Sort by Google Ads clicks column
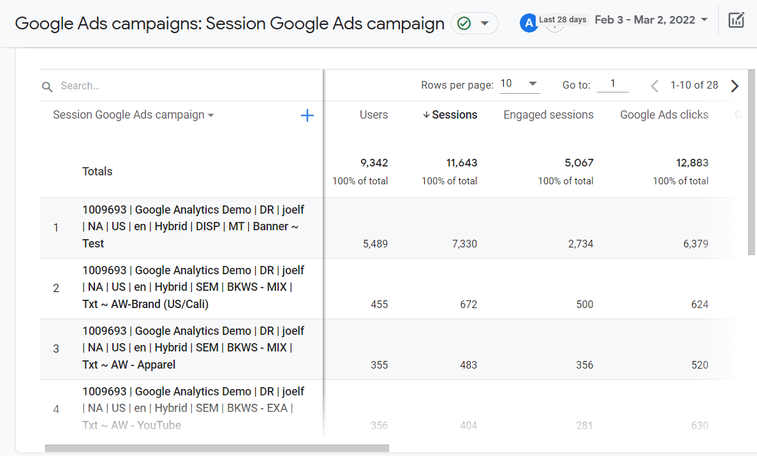The width and height of the screenshot is (757, 456). (664, 115)
